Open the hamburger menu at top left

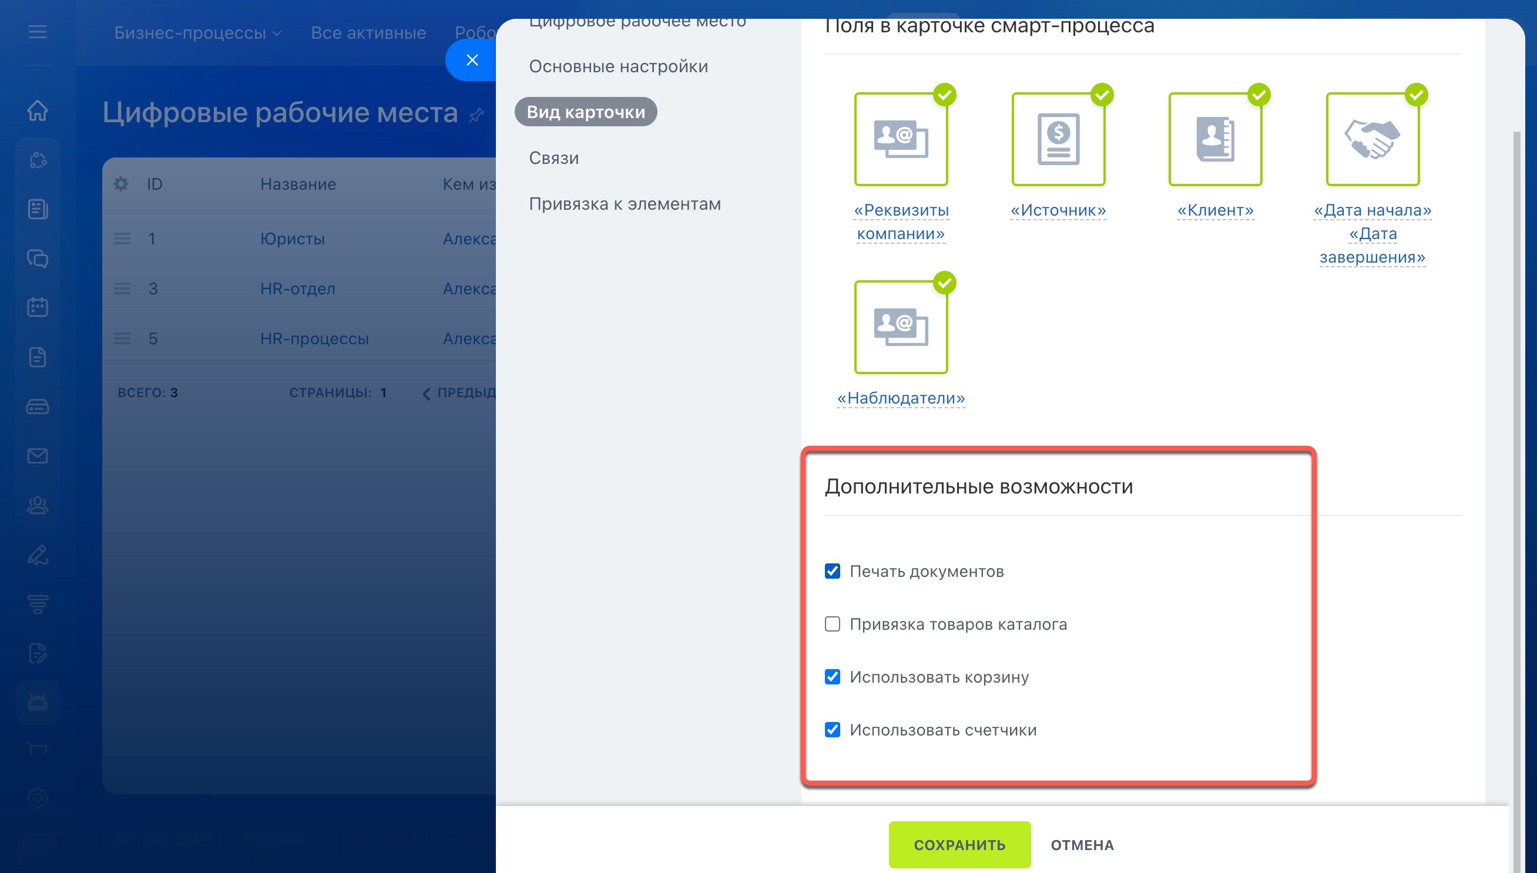point(37,32)
